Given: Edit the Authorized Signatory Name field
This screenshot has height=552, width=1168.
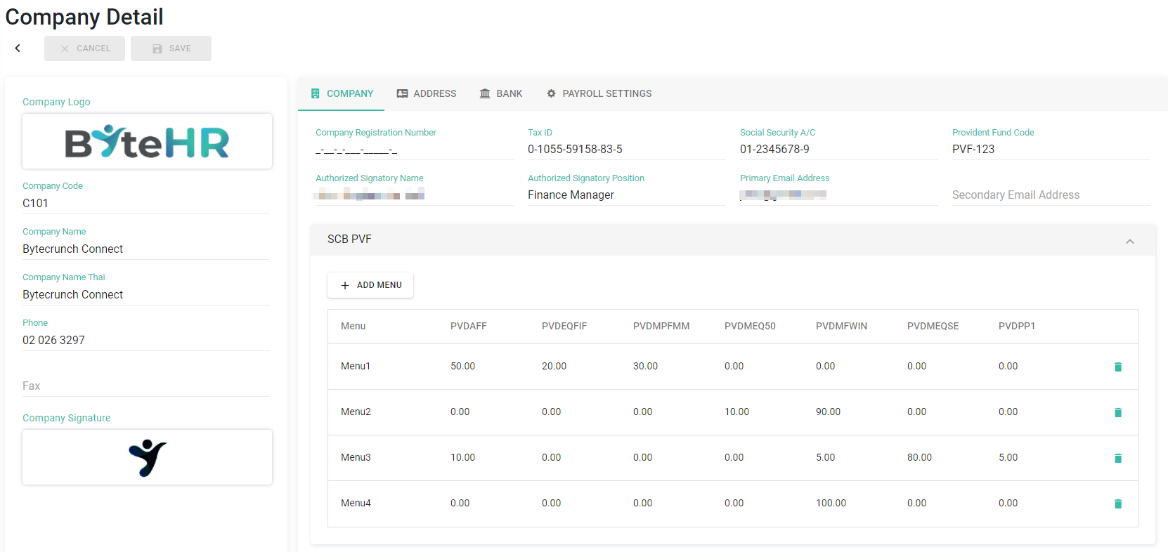Looking at the screenshot, I should click(x=414, y=195).
